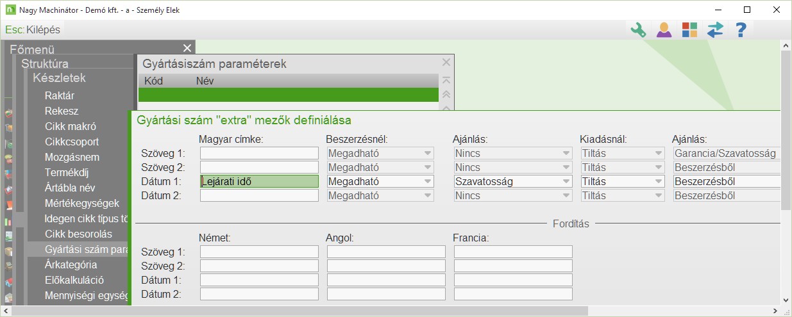This screenshot has height=317, width=792.
Task: Open Mértékegységek menu item
Action: click(82, 203)
